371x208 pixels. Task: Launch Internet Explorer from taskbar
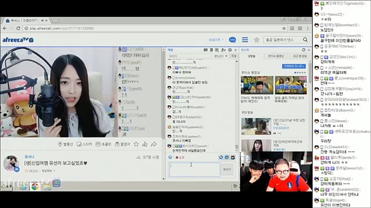click(24, 187)
